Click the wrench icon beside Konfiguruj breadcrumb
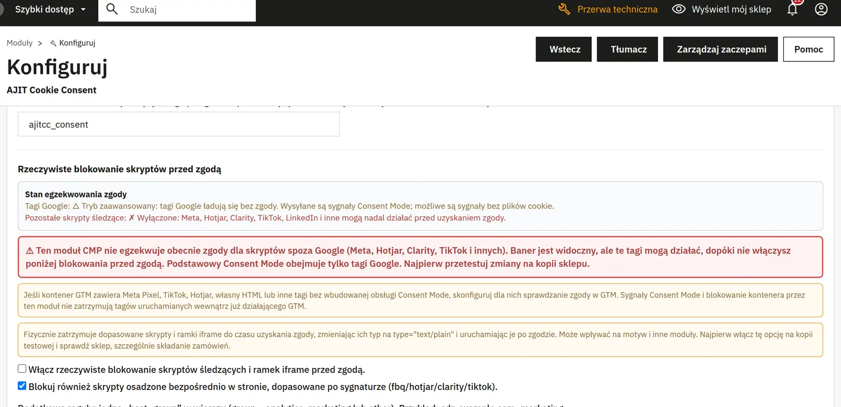 tap(53, 43)
